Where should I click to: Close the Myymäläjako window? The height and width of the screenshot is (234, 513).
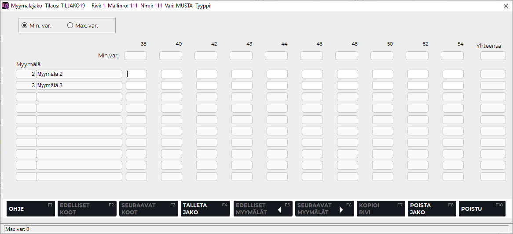(x=506, y=6)
